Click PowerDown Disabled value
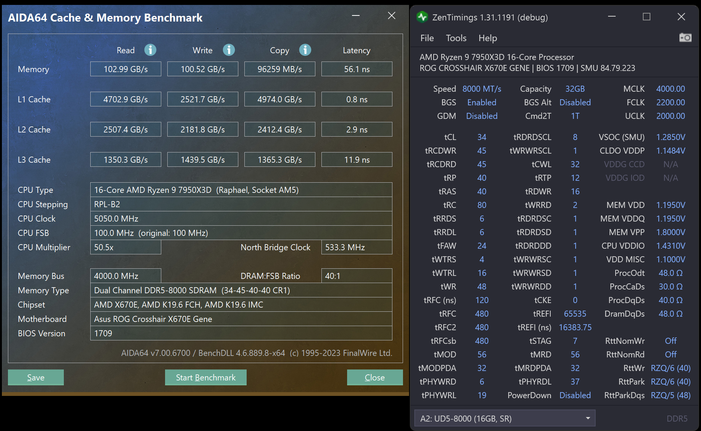The width and height of the screenshot is (701, 431). (x=575, y=395)
